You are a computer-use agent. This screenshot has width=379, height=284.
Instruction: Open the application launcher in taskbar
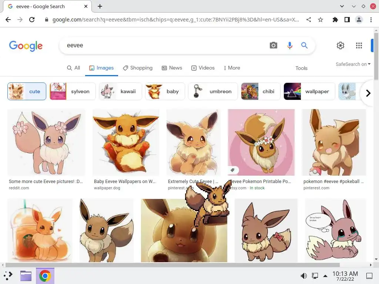pos(8,275)
